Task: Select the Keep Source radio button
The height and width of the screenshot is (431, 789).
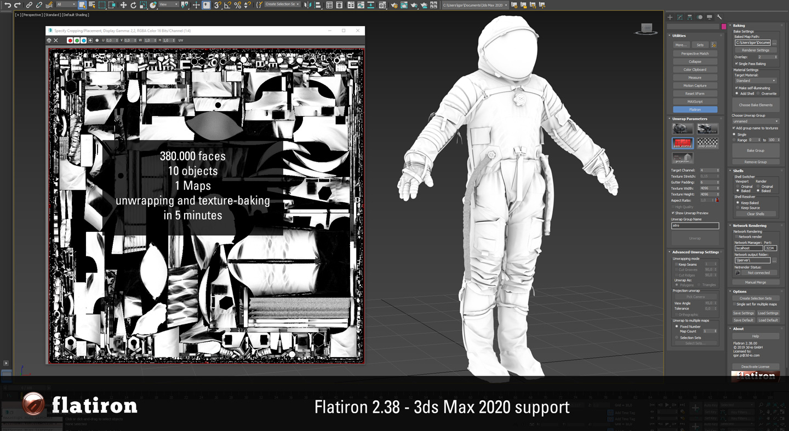Action: point(738,208)
